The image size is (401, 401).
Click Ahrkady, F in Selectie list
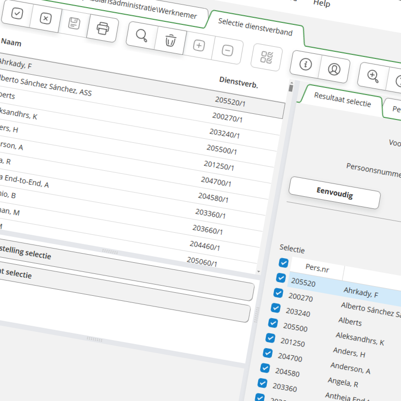361,292
